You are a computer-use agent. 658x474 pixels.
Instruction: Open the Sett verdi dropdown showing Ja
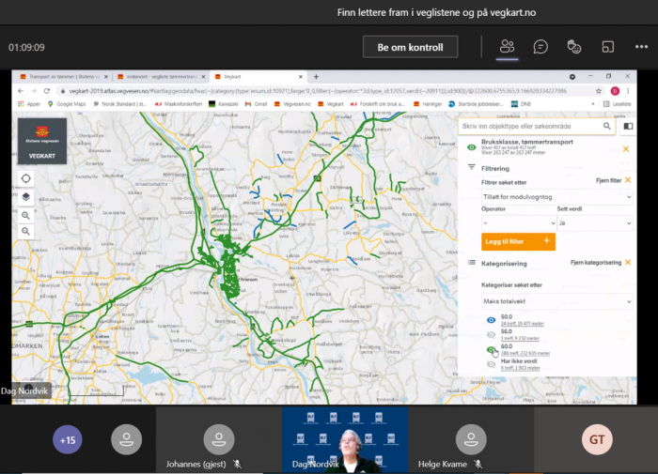coord(595,223)
